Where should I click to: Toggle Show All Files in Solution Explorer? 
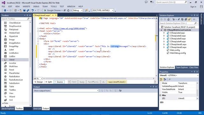[x=189, y=19]
